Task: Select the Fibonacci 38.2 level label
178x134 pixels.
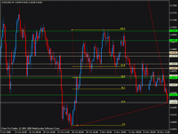Action: point(123,88)
